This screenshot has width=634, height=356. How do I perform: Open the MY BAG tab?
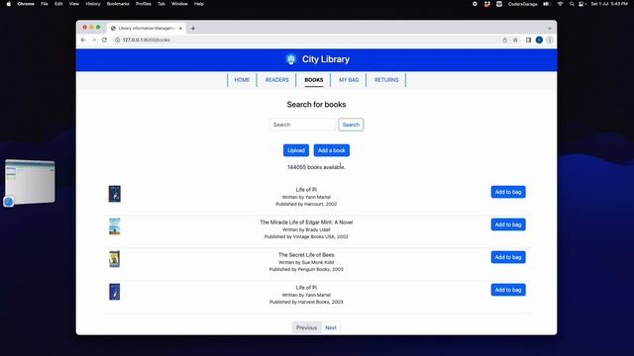[x=349, y=80]
